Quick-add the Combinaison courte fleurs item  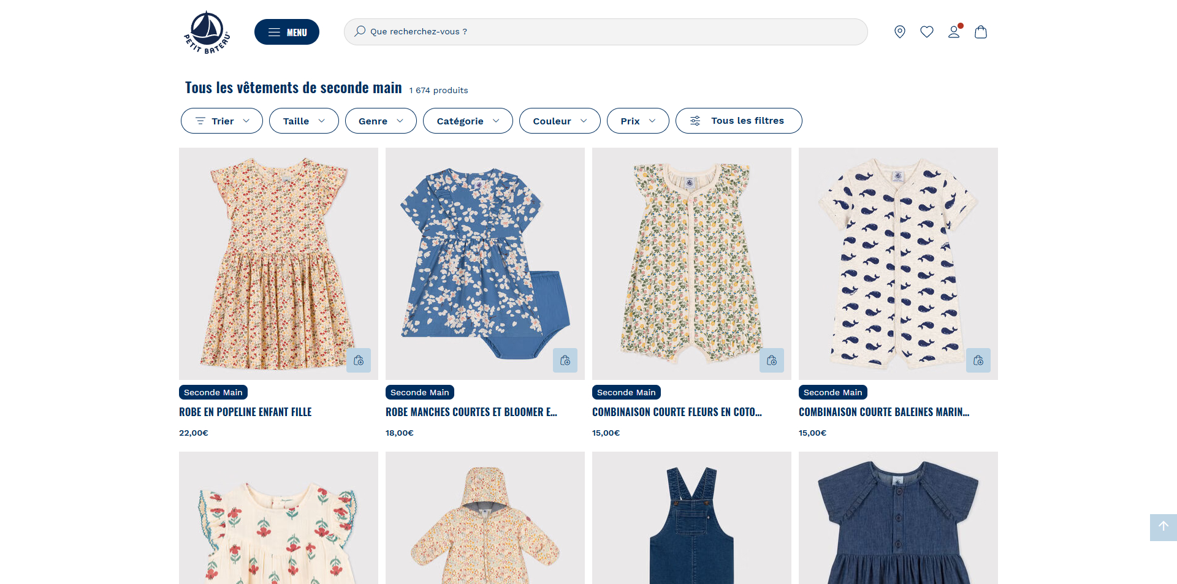pyautogui.click(x=772, y=360)
